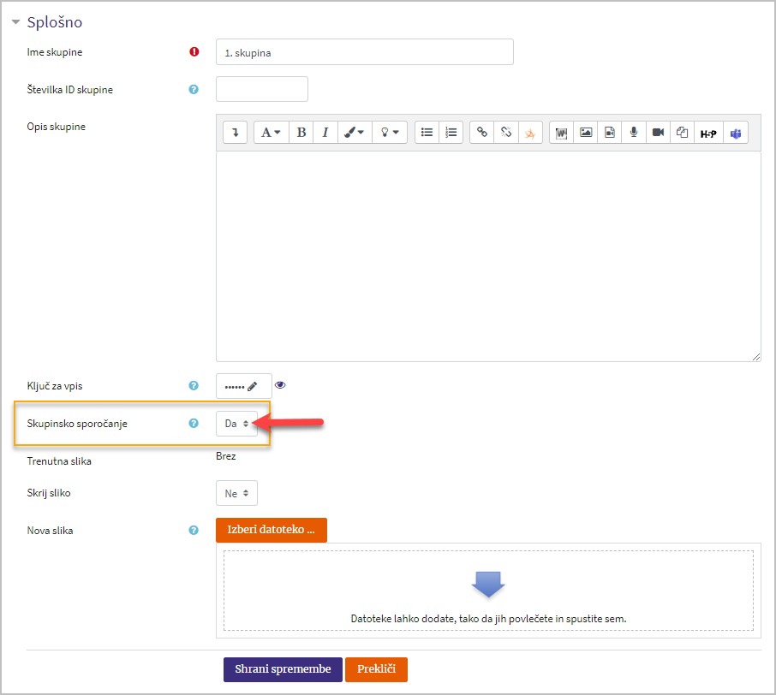The width and height of the screenshot is (776, 695).
Task: Click the required-field icon beside Ime skupine
Action: coord(194,52)
